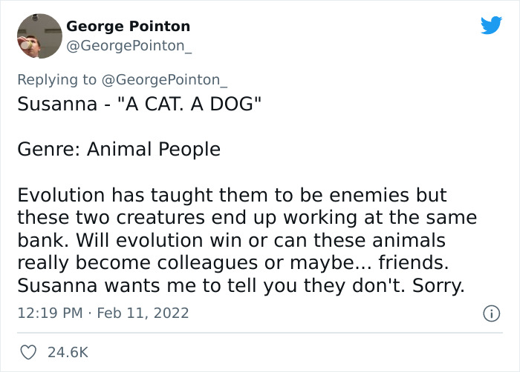Click the "Genre:" label text
Viewport: 520px width, 372px height.
[49, 150]
